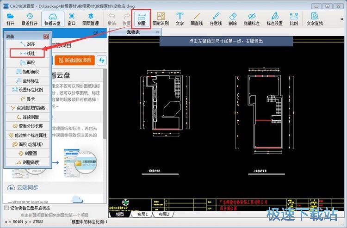347x228 pixels.
Task: Select the 测量 measure tool in toolbar
Action: point(142,18)
